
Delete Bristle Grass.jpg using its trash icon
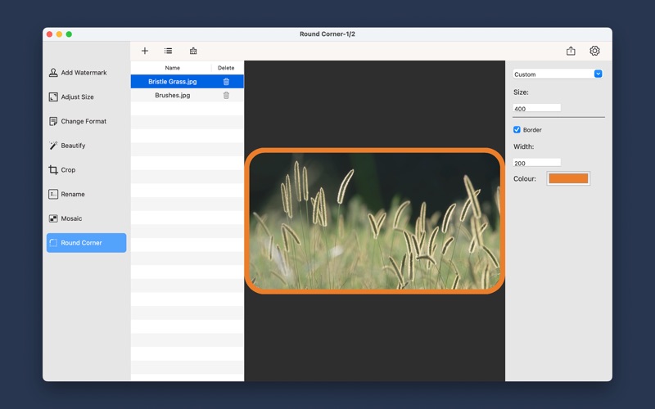pyautogui.click(x=226, y=82)
